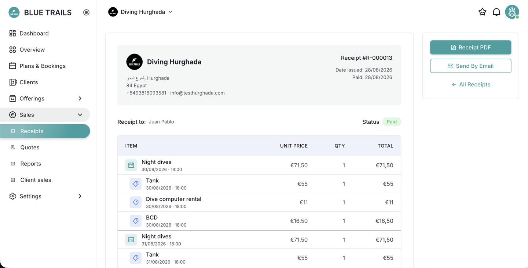528x268 pixels.
Task: Select the Receipts submenu item
Action: [x=45, y=131]
